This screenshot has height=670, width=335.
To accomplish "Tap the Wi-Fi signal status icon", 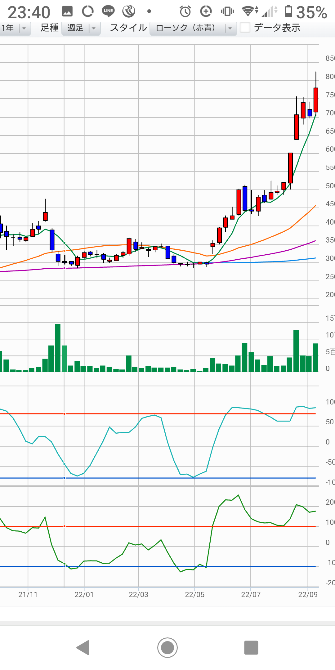I will pos(248,11).
